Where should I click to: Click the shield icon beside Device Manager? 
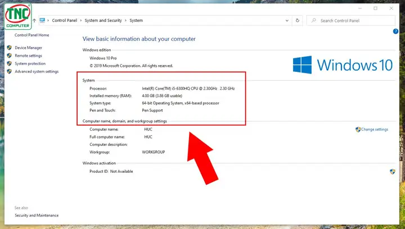point(10,48)
